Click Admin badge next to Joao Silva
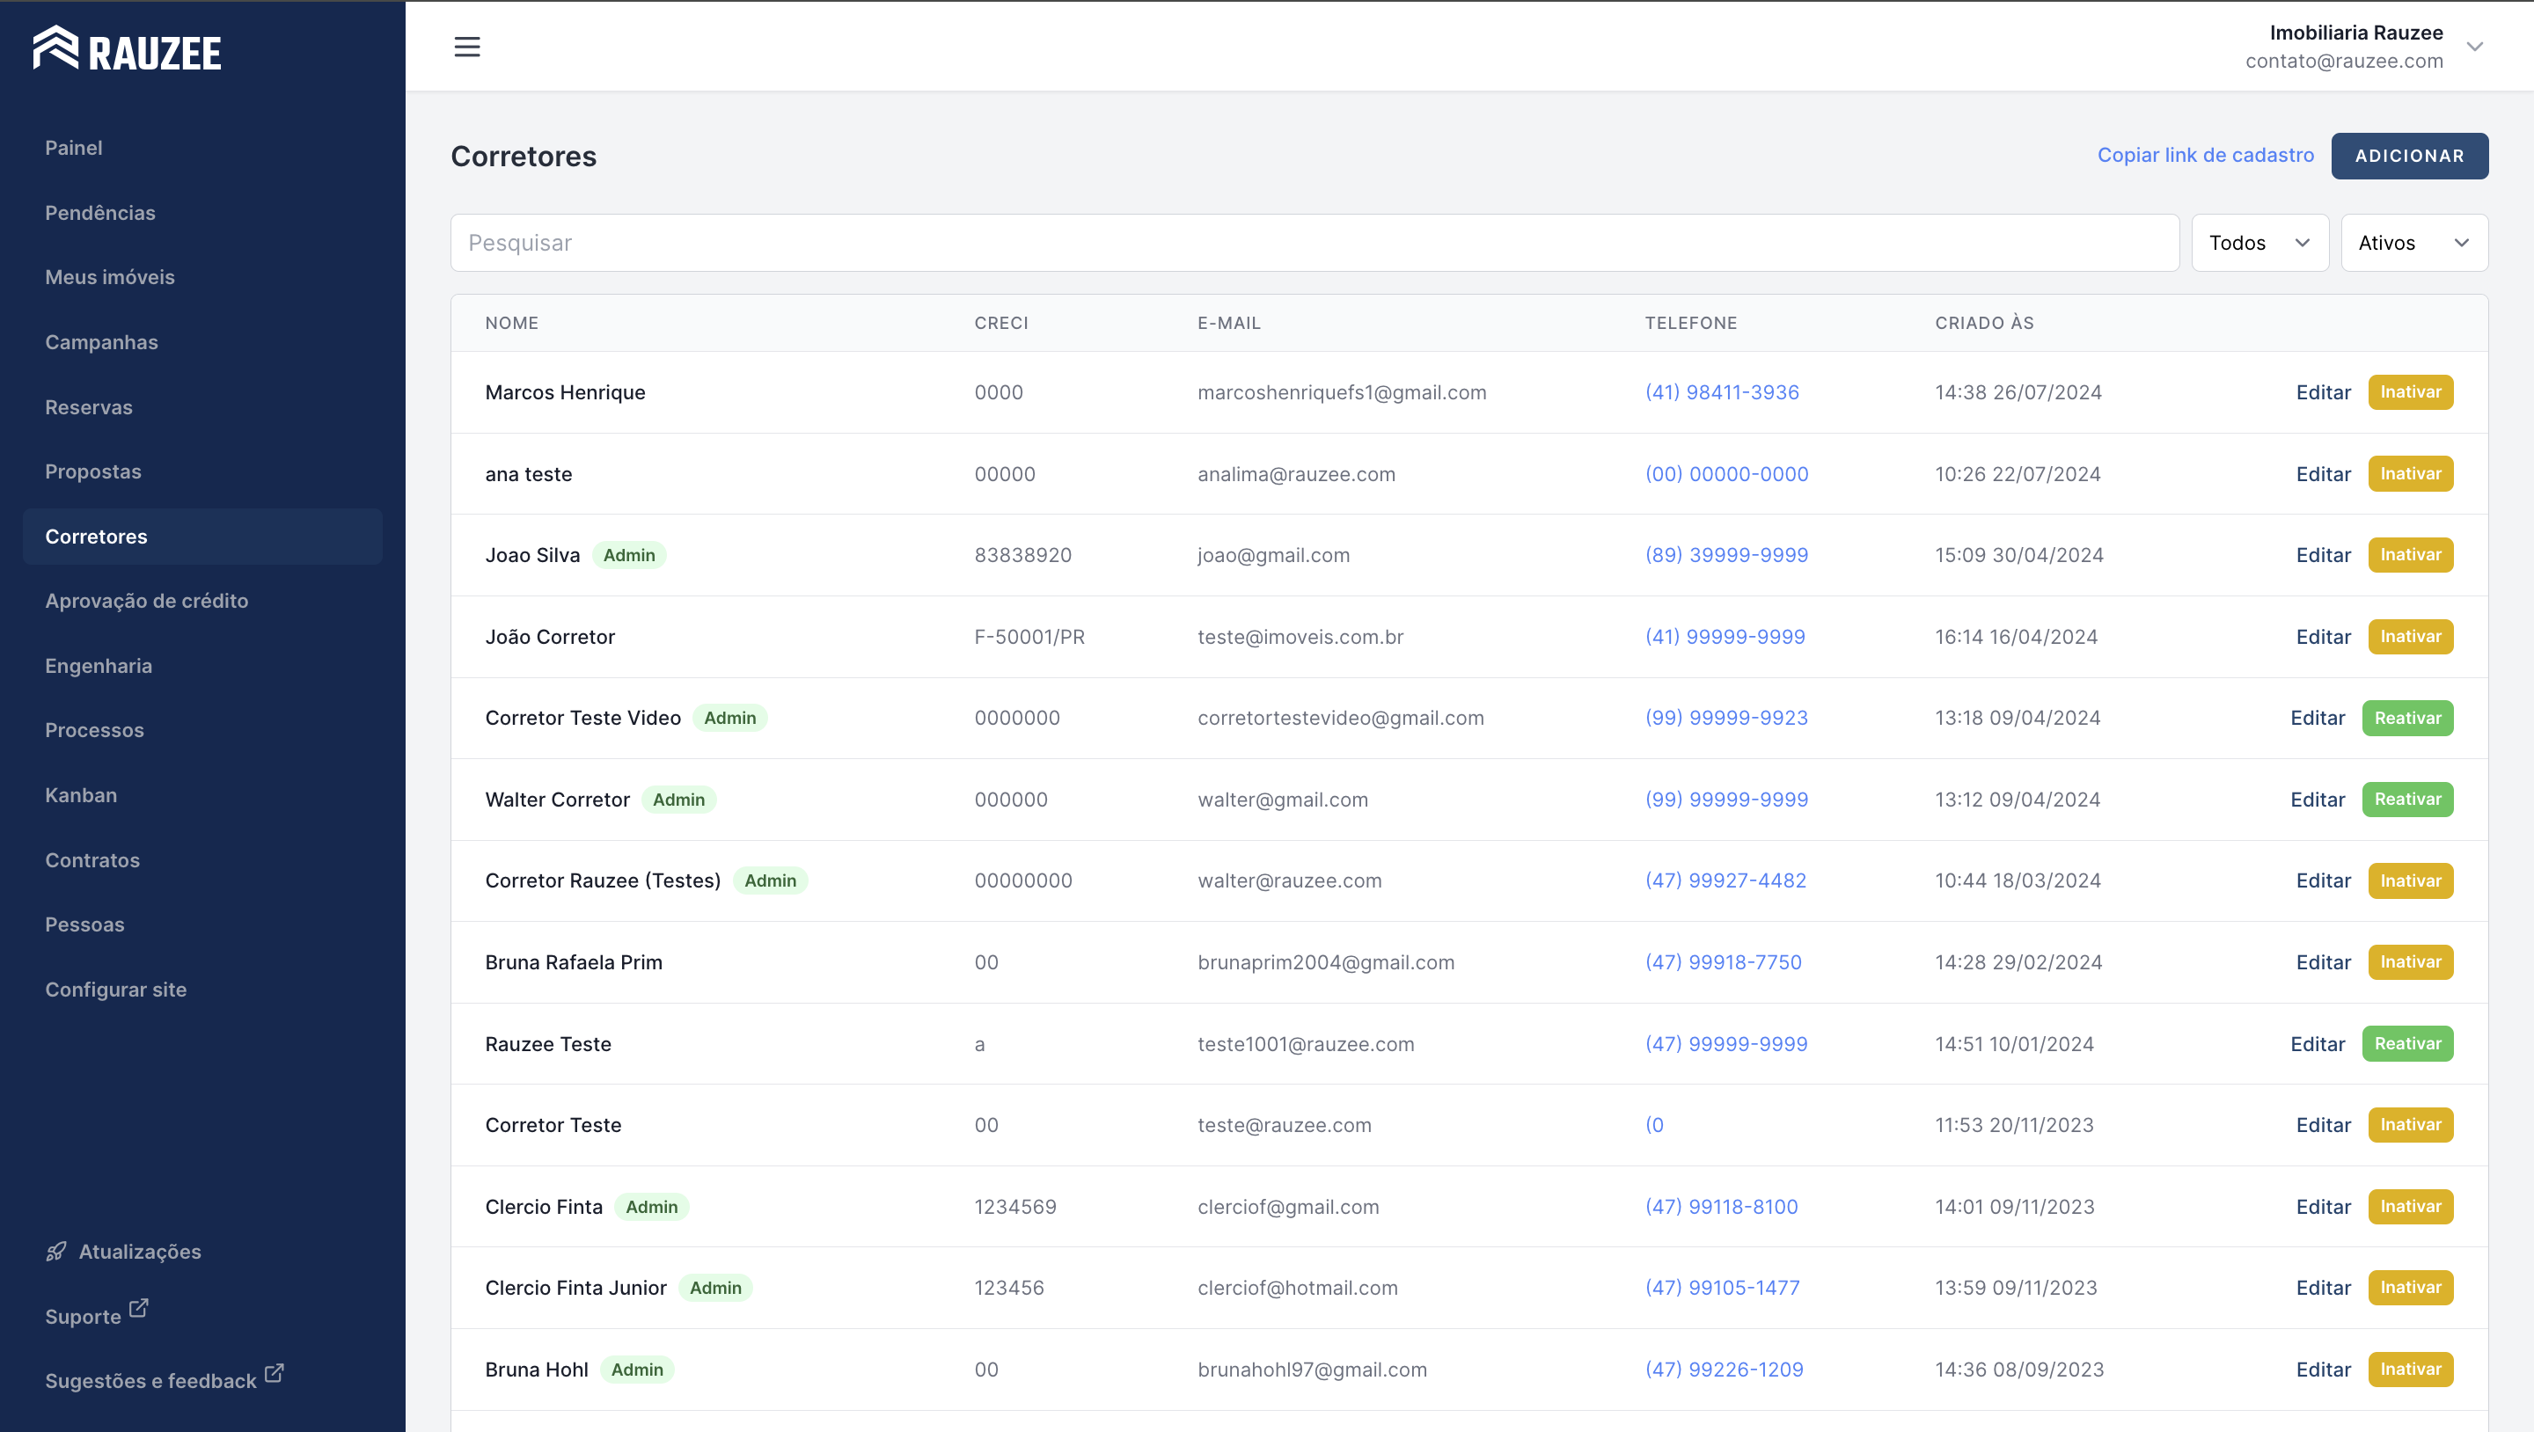This screenshot has height=1432, width=2534. point(628,555)
